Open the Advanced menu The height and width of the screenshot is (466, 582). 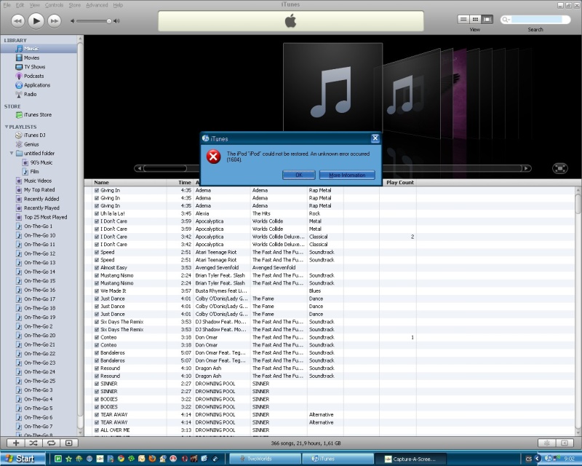coord(96,5)
